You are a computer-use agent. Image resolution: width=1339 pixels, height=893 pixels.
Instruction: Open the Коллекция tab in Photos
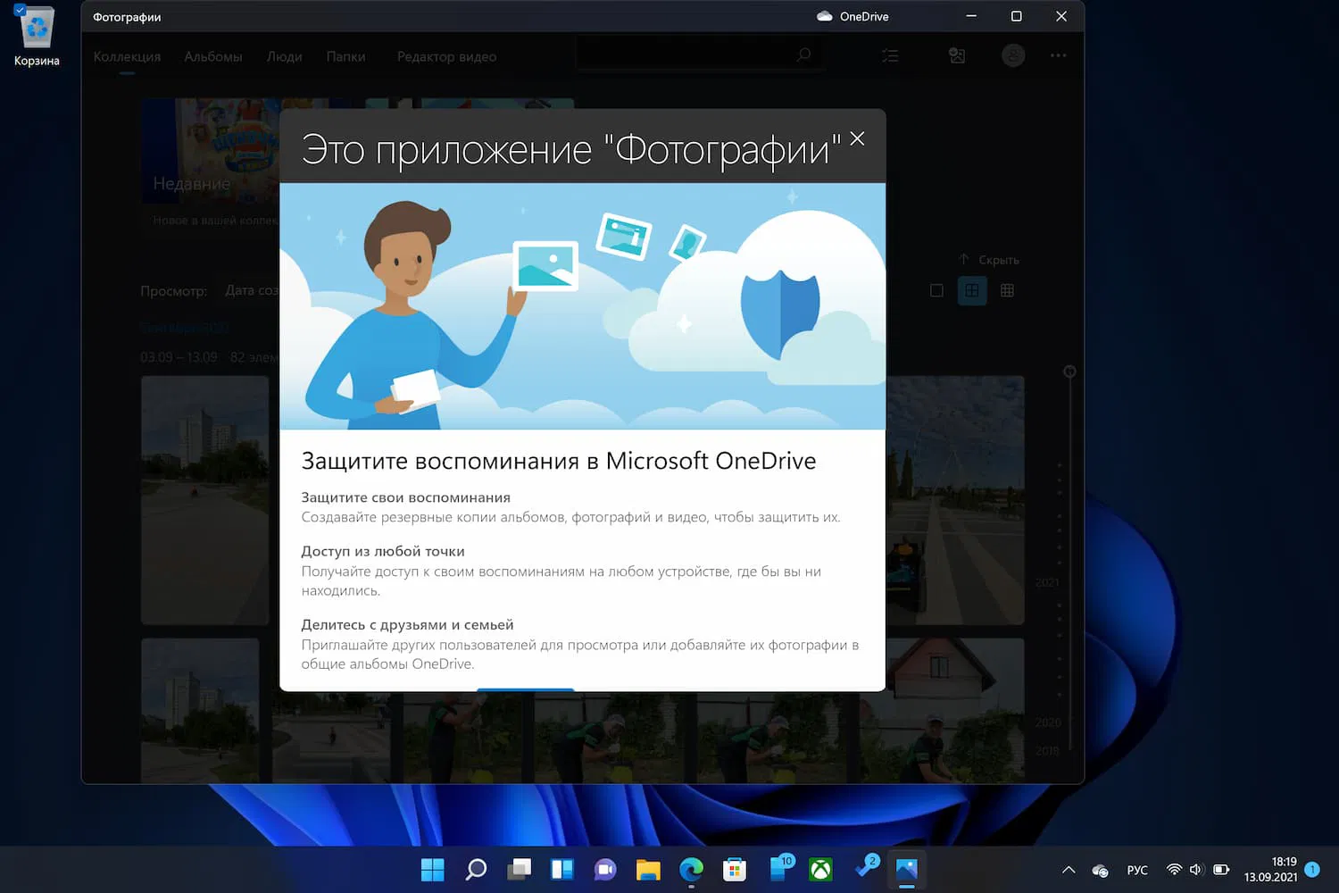click(x=127, y=56)
